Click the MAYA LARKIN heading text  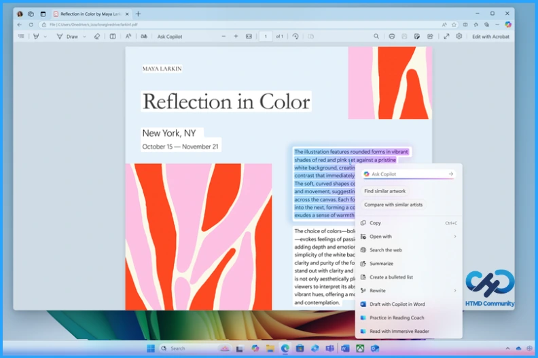(x=162, y=69)
